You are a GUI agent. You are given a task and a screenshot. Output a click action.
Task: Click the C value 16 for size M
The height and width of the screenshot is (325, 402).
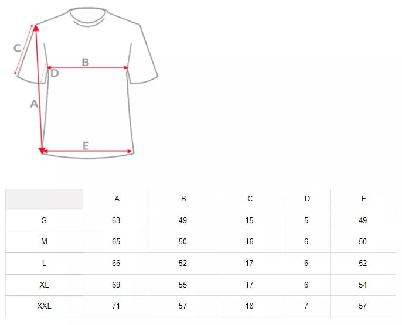250,242
